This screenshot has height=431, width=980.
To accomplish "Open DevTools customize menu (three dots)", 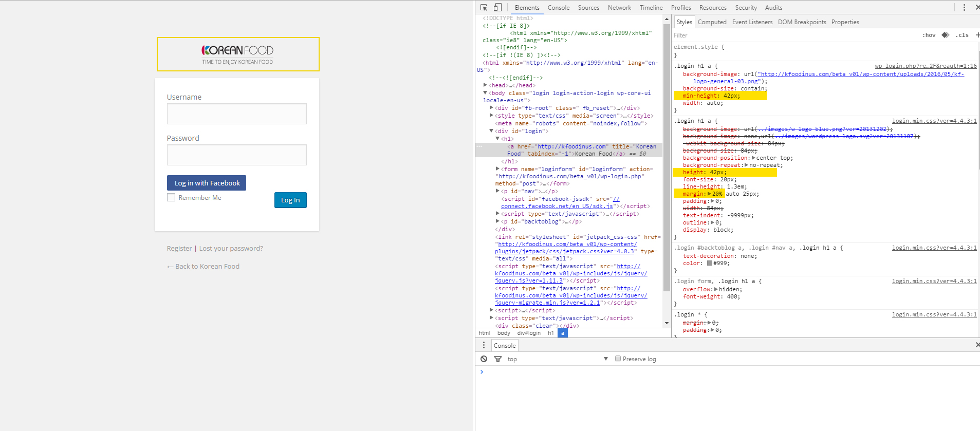I will [x=964, y=7].
